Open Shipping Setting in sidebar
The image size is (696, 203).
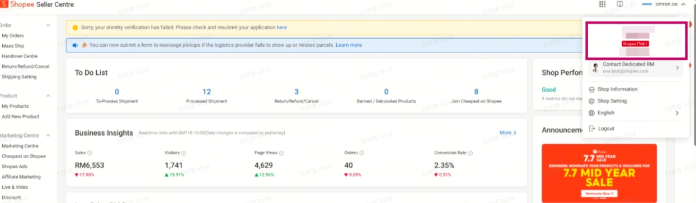[19, 77]
